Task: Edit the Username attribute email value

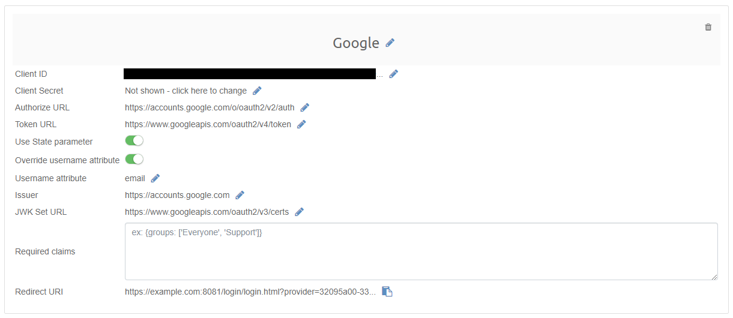Action: point(155,178)
